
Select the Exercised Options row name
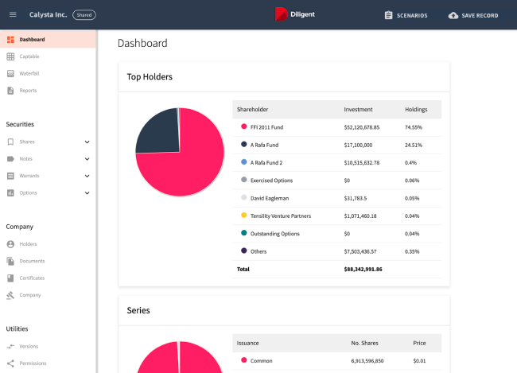pos(271,181)
